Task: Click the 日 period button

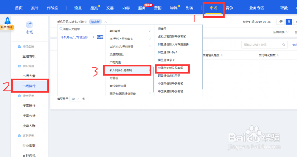Action: pos(289,22)
